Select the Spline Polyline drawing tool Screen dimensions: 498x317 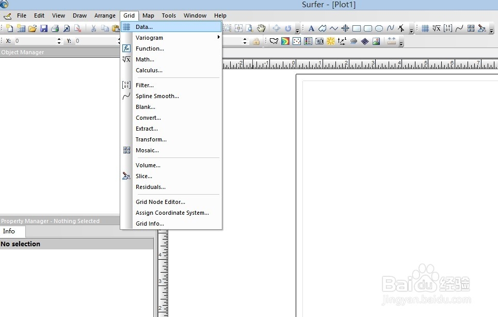tap(390, 28)
